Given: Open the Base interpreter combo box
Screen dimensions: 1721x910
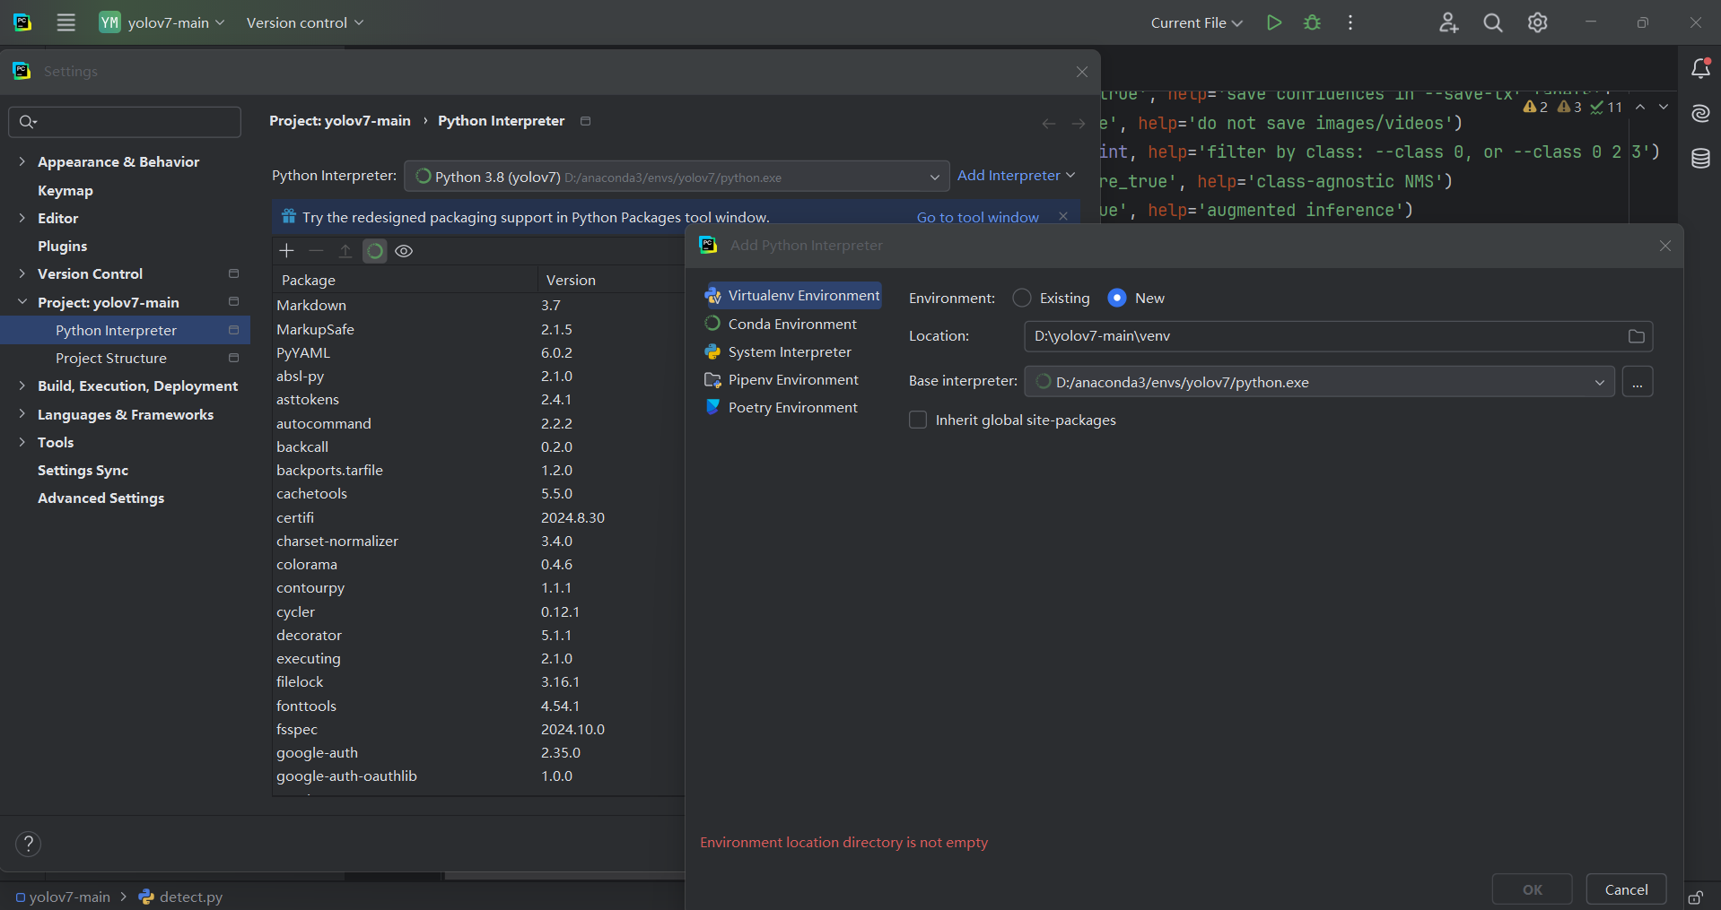Looking at the screenshot, I should [1319, 382].
